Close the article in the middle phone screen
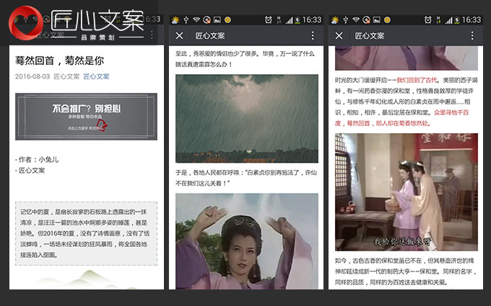Image resolution: width=491 pixels, height=306 pixels. click(x=180, y=35)
